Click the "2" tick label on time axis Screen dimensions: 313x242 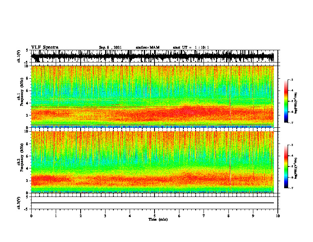pos(81,216)
